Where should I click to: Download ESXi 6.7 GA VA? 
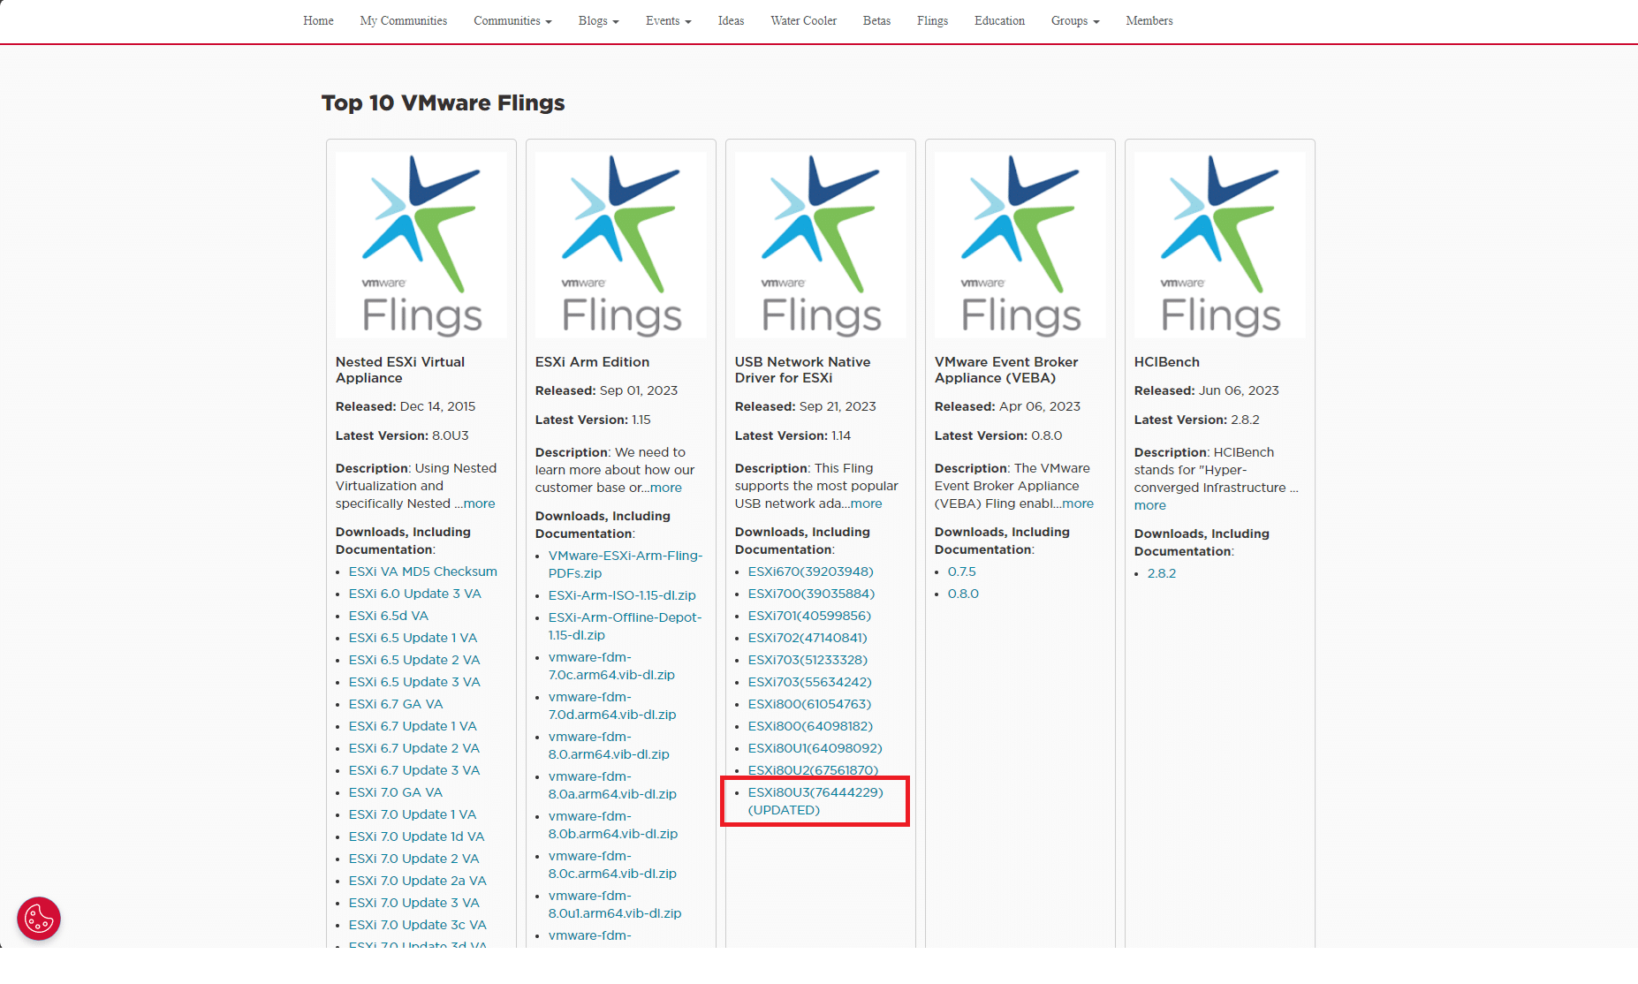[396, 704]
